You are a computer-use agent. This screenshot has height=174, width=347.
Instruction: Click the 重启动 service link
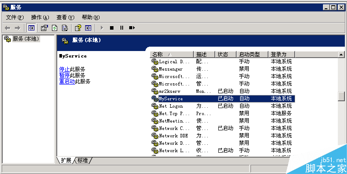pos(67,82)
